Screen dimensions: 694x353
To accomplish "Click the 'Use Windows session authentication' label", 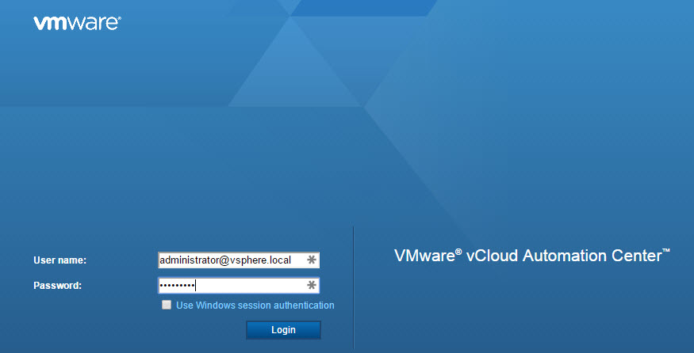I will click(255, 305).
